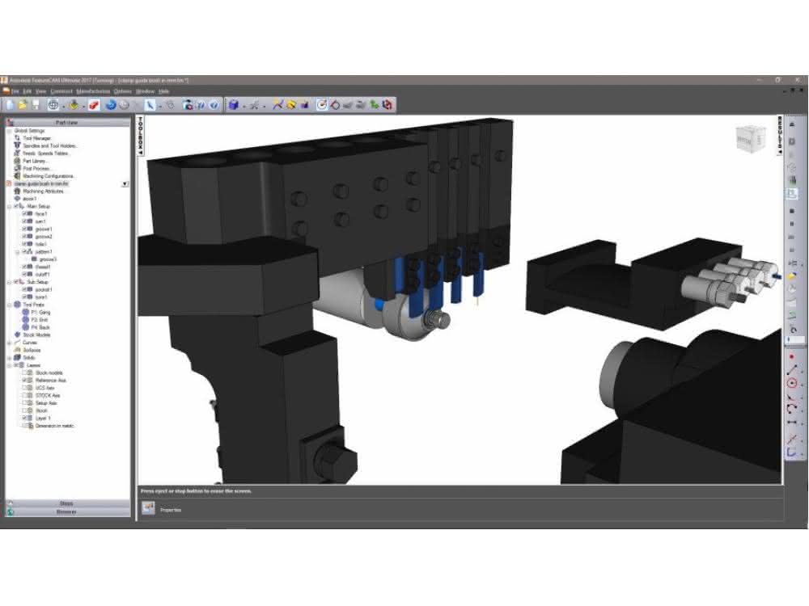Click the Browser panel button

68,511
